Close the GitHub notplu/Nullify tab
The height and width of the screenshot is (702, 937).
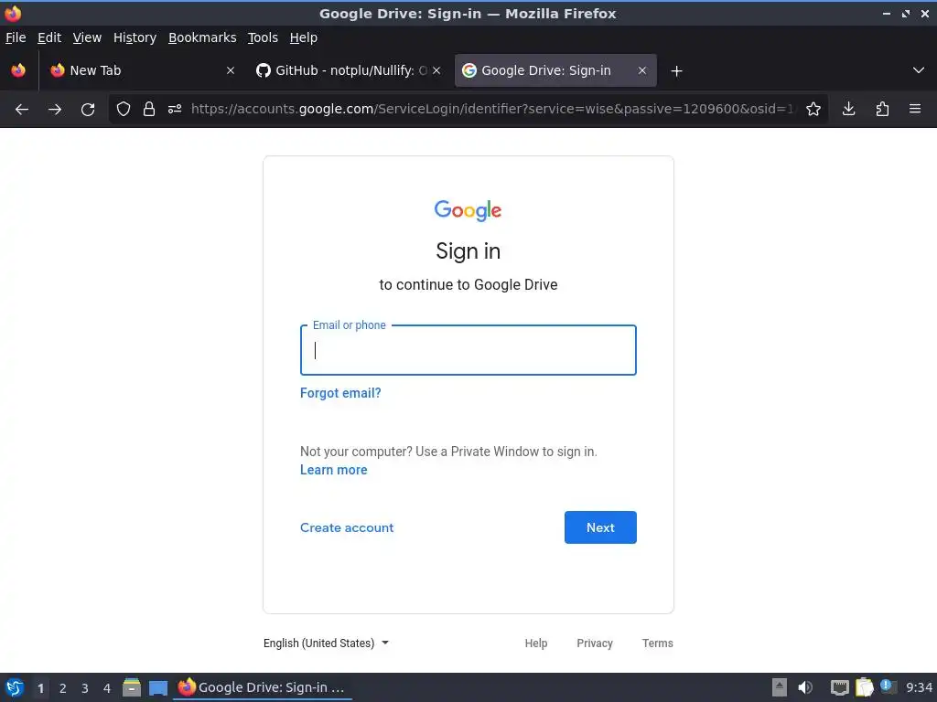coord(436,70)
